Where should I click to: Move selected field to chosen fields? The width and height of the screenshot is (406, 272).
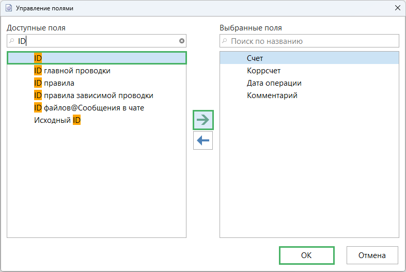(x=203, y=120)
